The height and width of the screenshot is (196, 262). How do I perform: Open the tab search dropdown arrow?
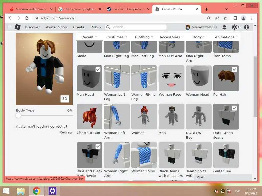(226, 9)
